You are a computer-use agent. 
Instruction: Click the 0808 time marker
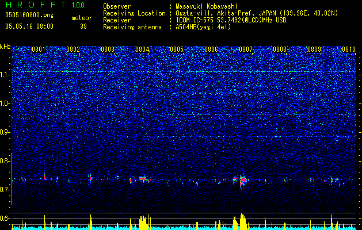click(x=280, y=49)
